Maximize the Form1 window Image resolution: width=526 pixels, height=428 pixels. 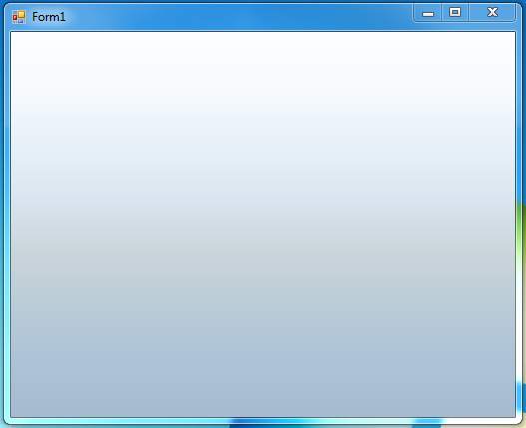[455, 13]
